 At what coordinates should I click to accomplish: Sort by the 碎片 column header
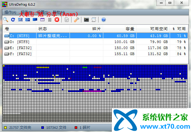coord(86,29)
